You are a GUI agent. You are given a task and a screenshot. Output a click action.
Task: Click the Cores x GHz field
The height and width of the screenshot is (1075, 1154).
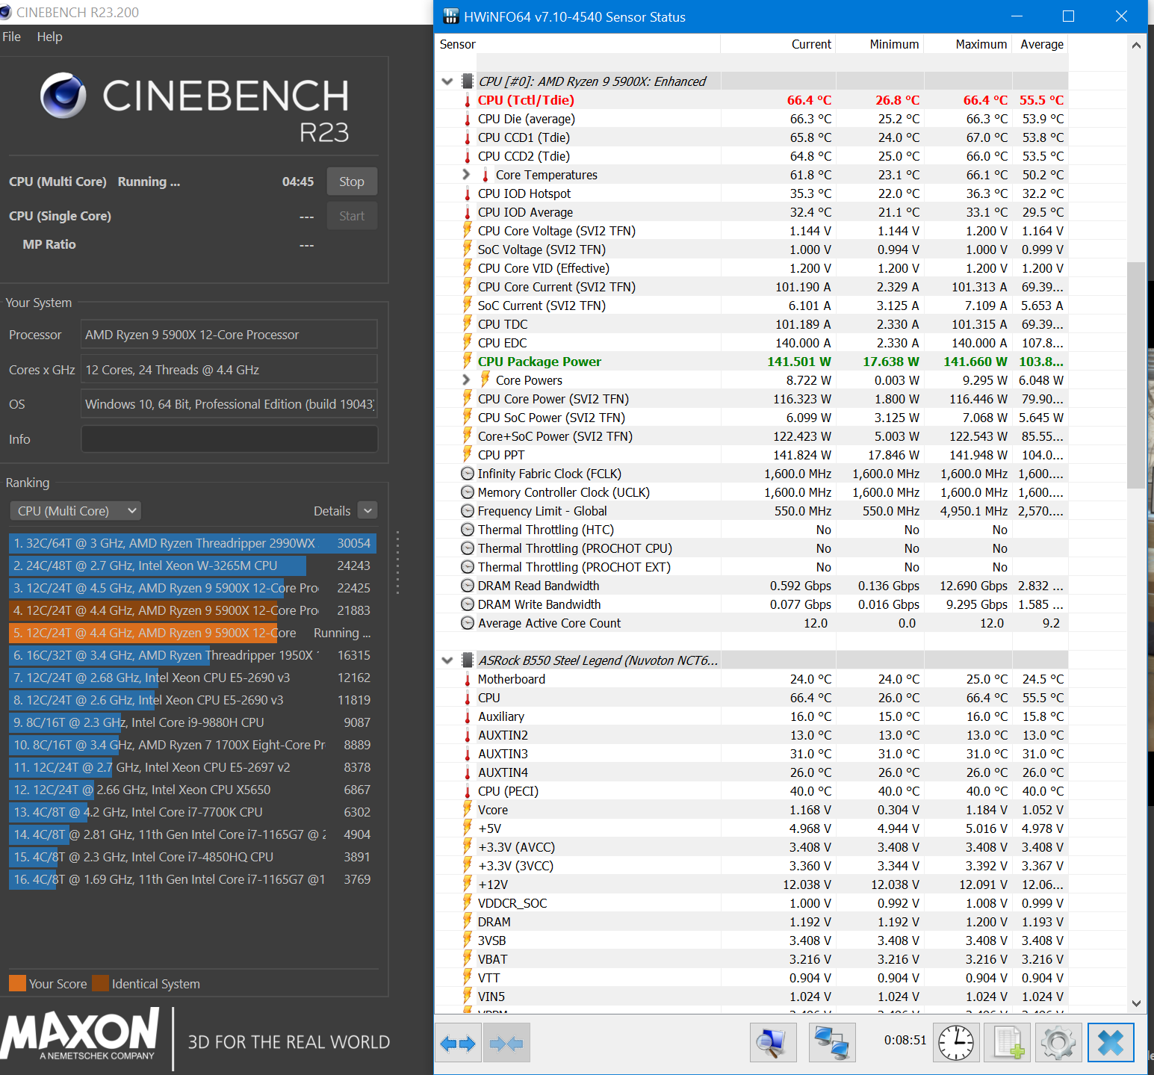coord(229,370)
